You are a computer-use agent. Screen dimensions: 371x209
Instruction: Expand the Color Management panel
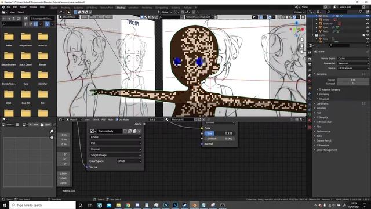(x=326, y=150)
